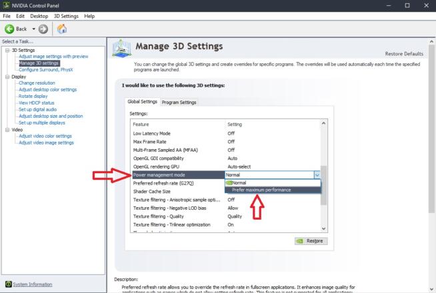Open Adjust desktop color settings
This screenshot has height=293, width=436.
(x=47, y=90)
